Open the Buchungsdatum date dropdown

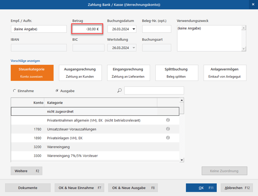[x=134, y=29]
